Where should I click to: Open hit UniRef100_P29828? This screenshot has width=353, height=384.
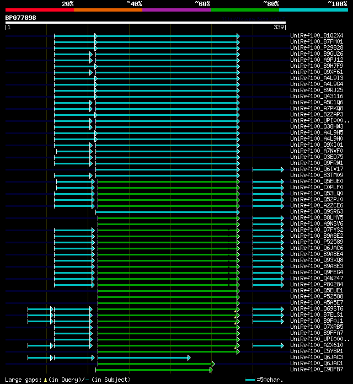pos(317,47)
